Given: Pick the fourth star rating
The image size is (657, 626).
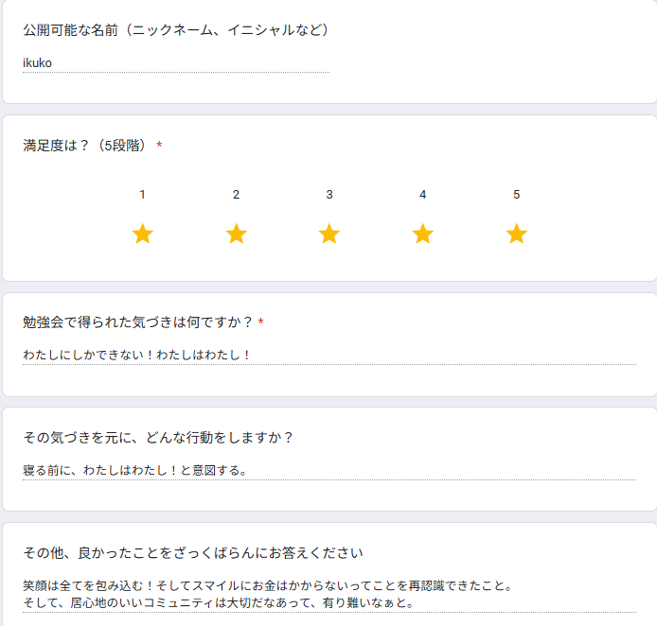Looking at the screenshot, I should click(x=423, y=234).
